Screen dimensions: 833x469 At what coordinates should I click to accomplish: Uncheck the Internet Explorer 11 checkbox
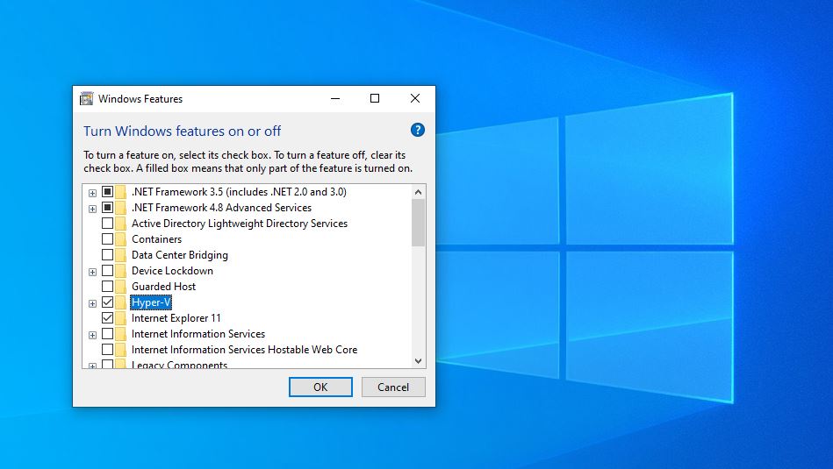click(x=107, y=318)
